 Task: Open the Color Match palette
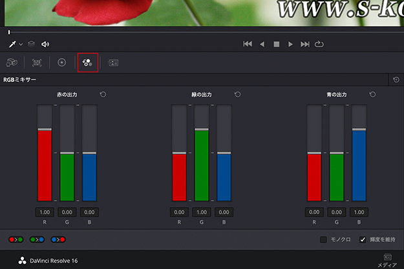[x=37, y=63]
